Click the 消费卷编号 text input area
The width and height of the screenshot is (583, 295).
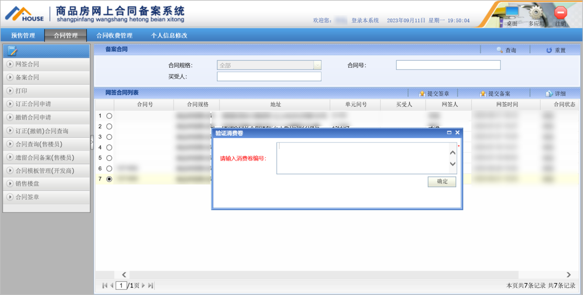click(362, 158)
